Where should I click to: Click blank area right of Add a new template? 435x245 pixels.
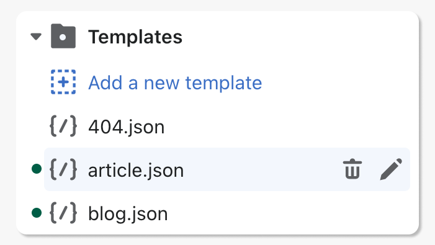(336, 82)
